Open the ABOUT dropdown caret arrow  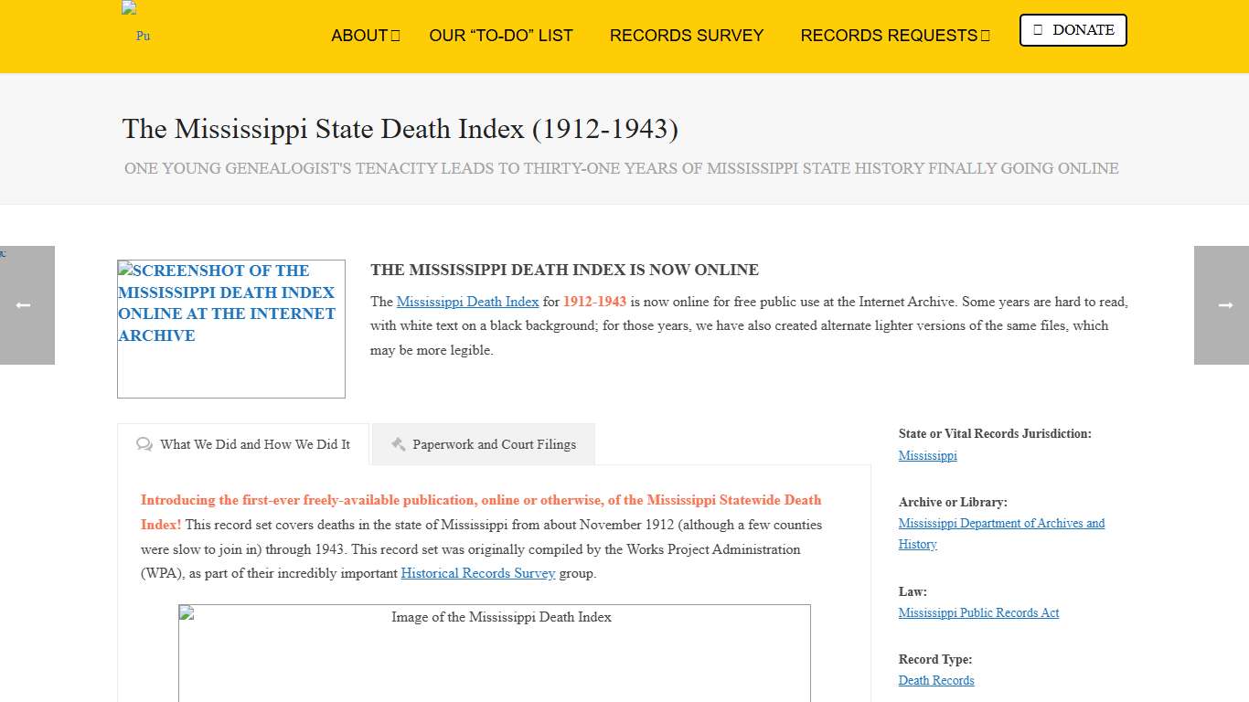click(x=395, y=35)
